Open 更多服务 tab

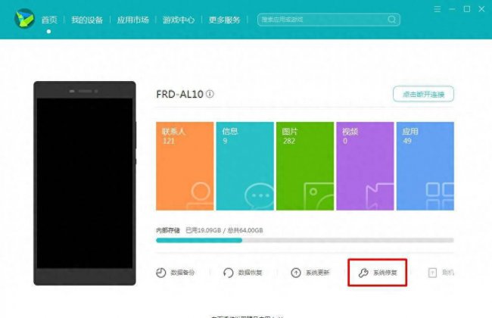[224, 20]
